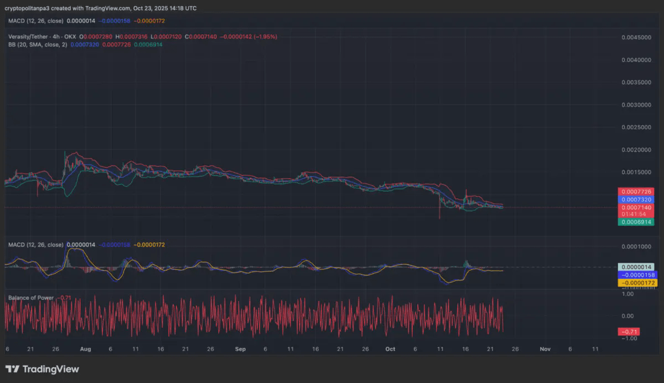Click the 0.0045000 level on the price axis
The image size is (664, 383).
tap(636, 37)
